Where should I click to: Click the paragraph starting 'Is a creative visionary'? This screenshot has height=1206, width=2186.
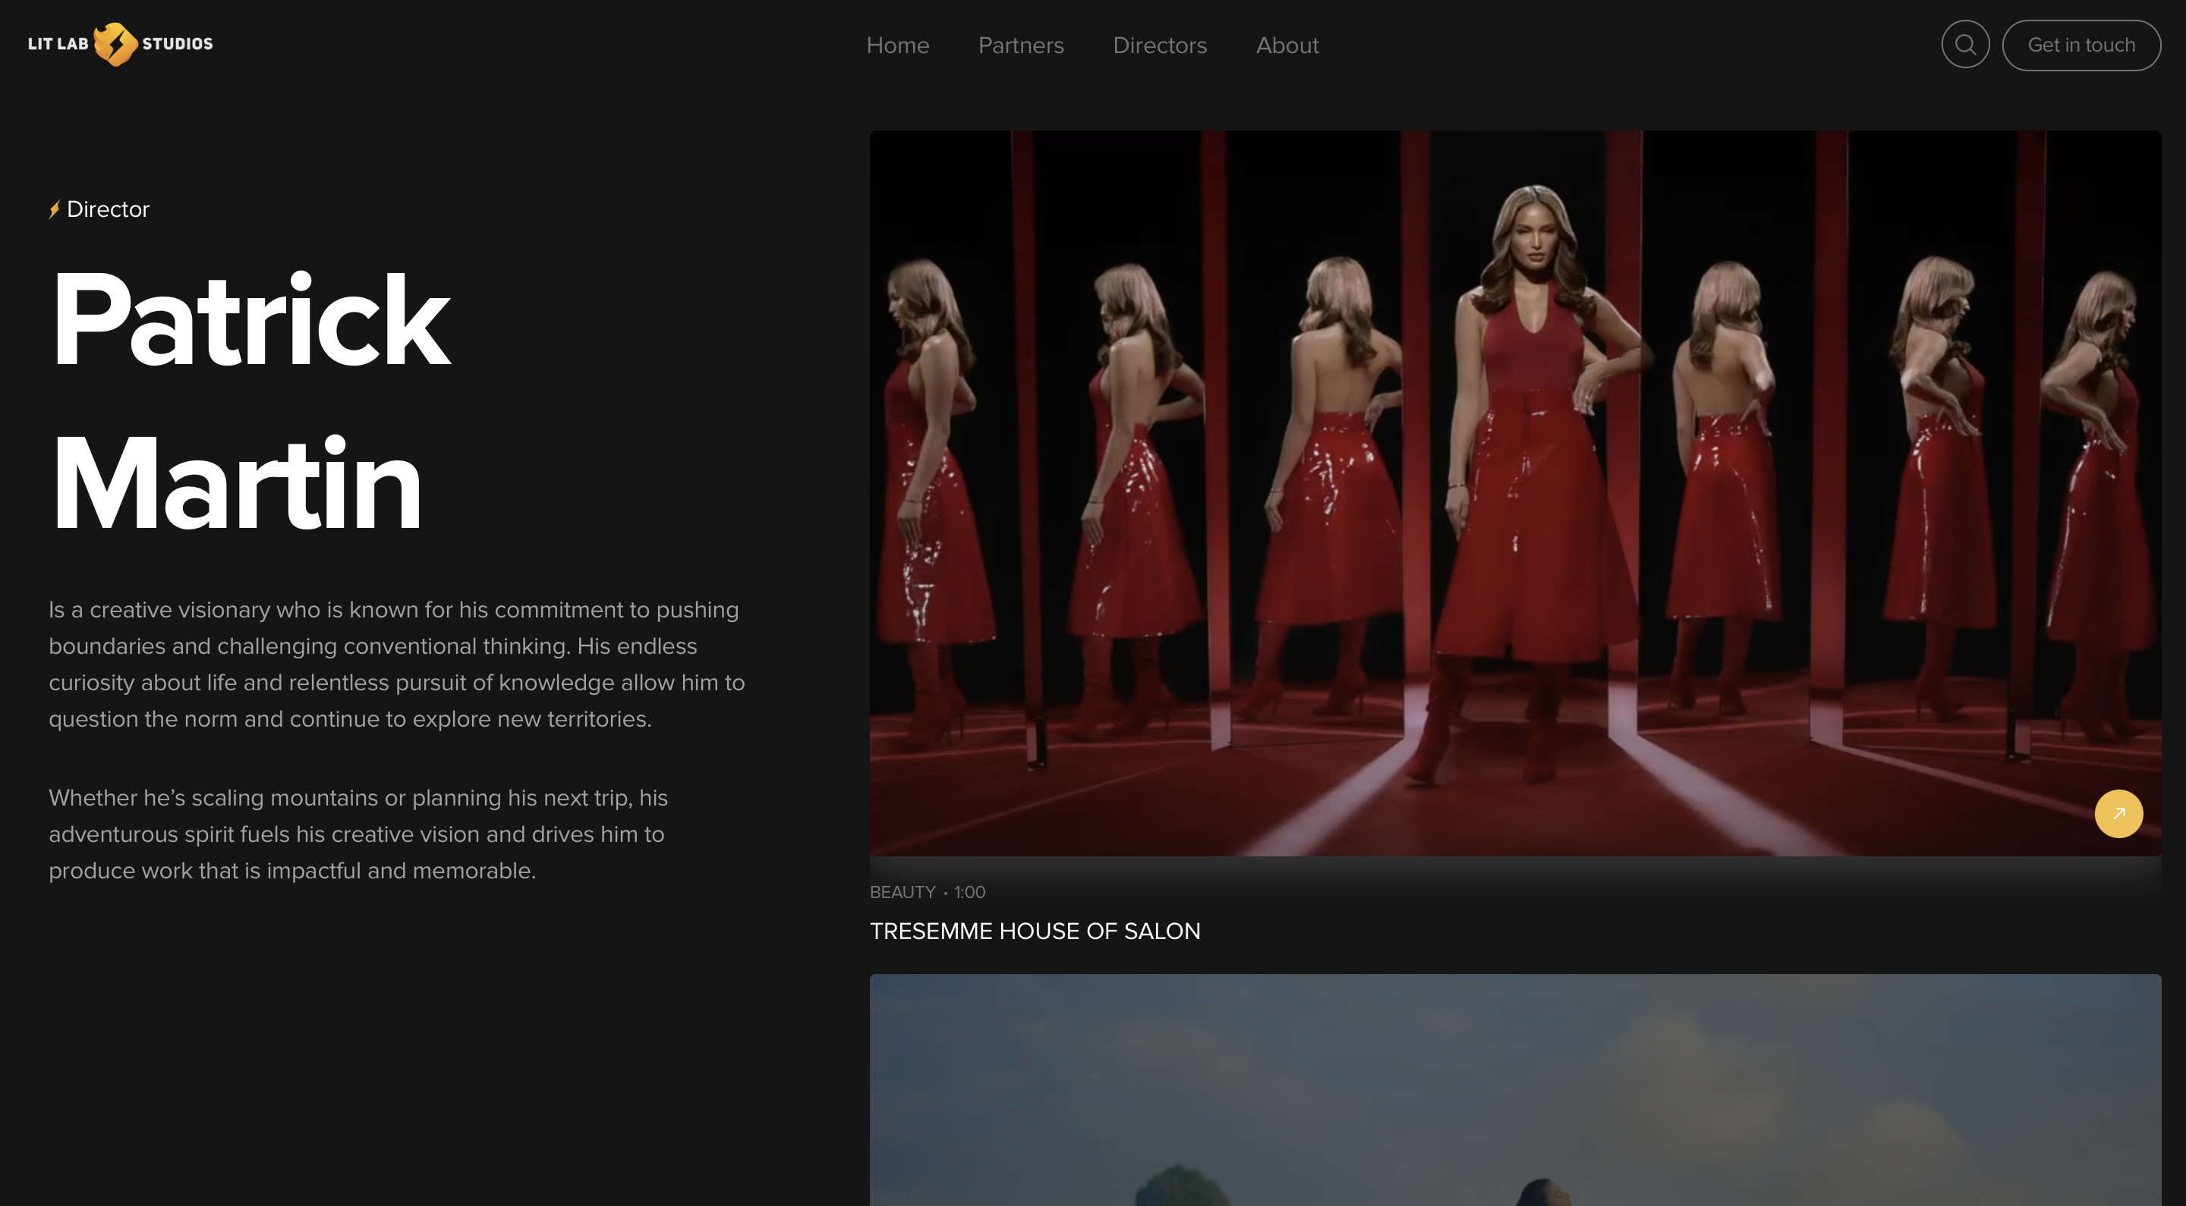(x=397, y=664)
